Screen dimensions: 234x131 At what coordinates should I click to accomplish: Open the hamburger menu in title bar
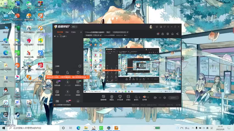[x=168, y=27]
